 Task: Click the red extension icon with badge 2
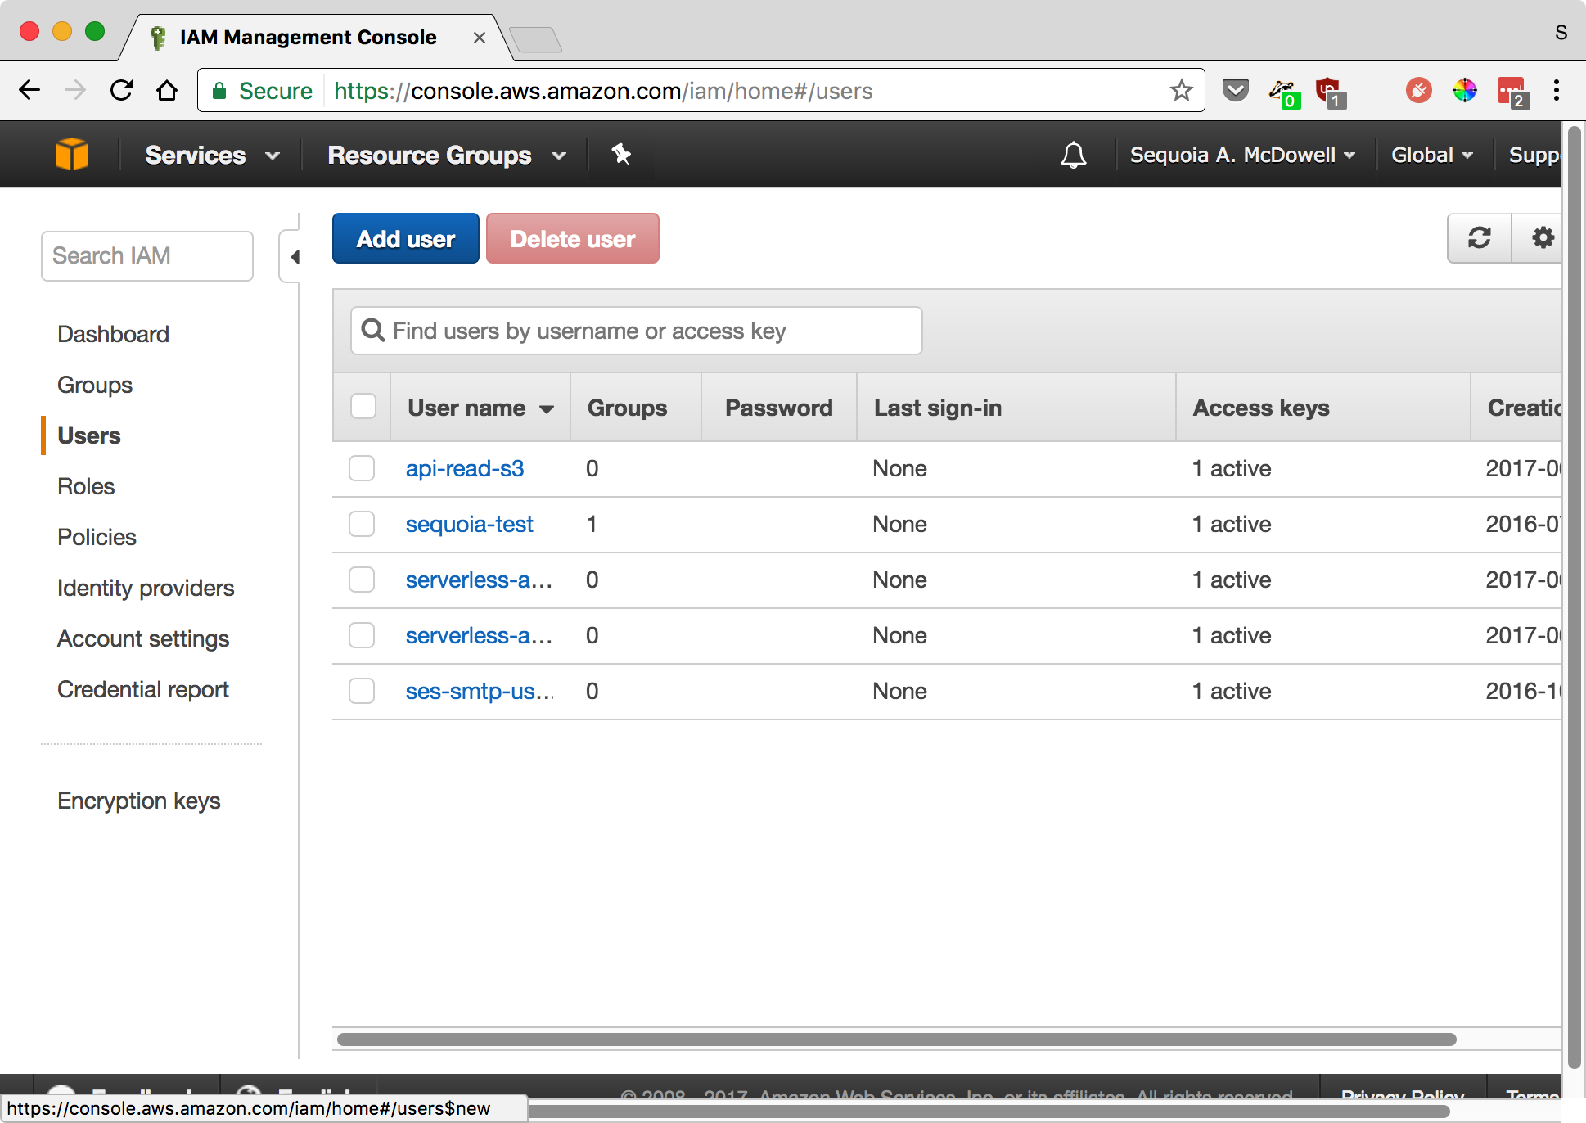pyautogui.click(x=1512, y=92)
